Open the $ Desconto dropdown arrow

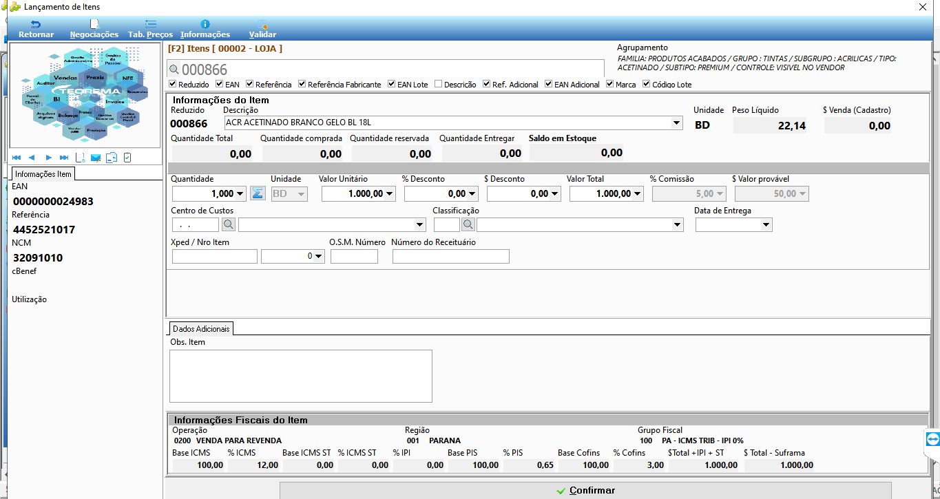click(555, 194)
